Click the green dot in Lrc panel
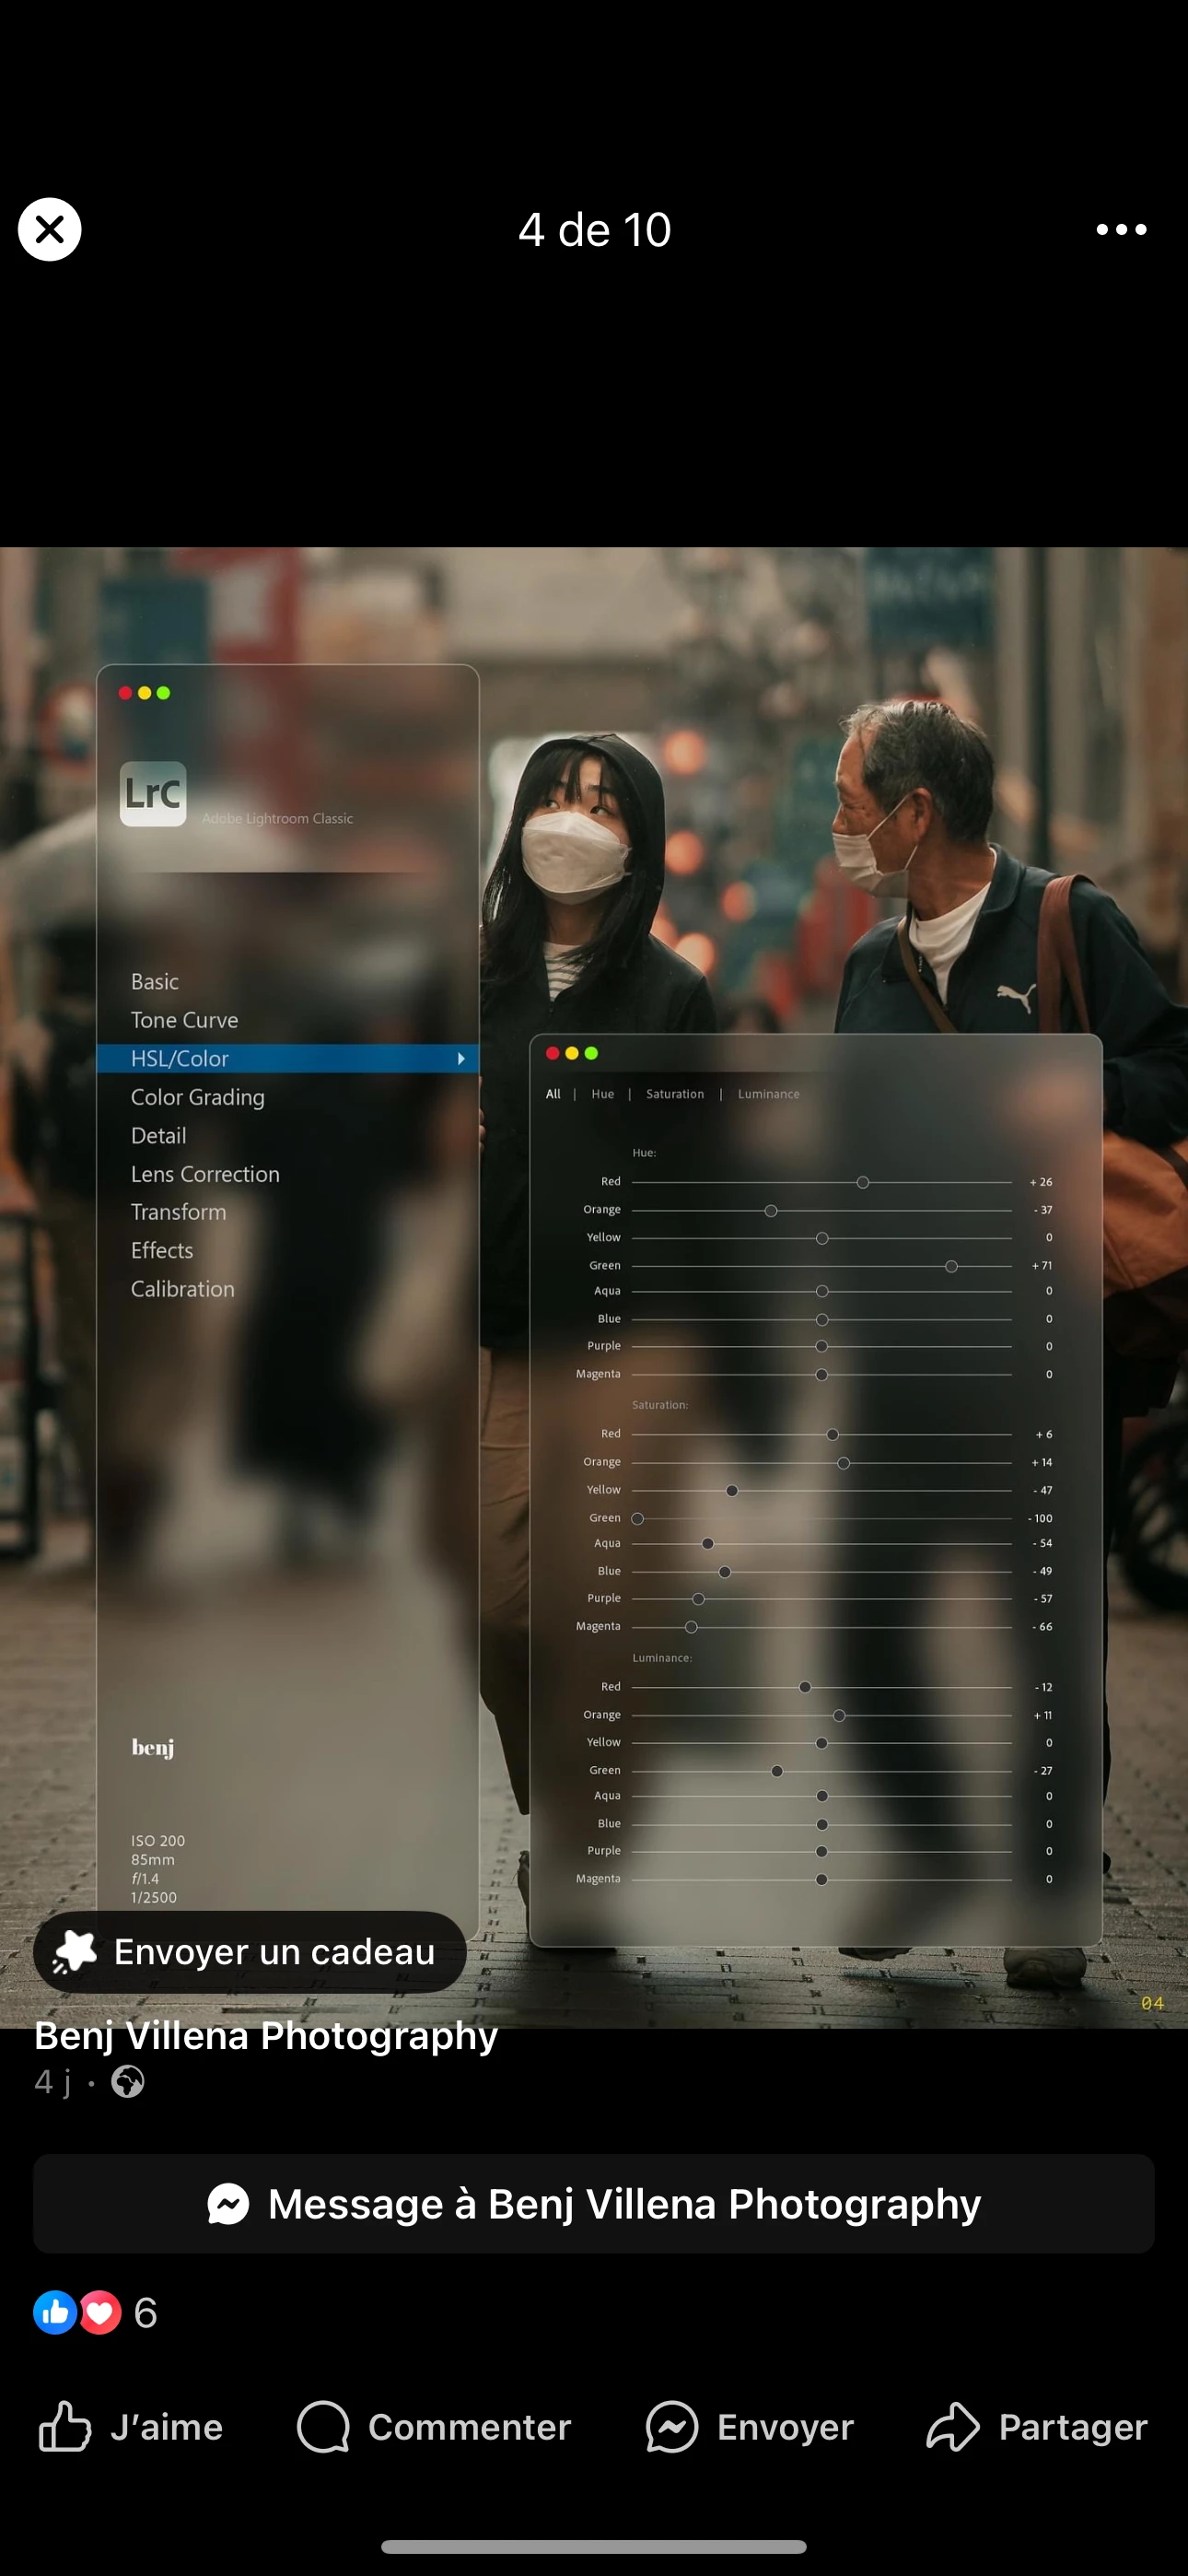Image resolution: width=1188 pixels, height=2576 pixels. click(x=164, y=693)
